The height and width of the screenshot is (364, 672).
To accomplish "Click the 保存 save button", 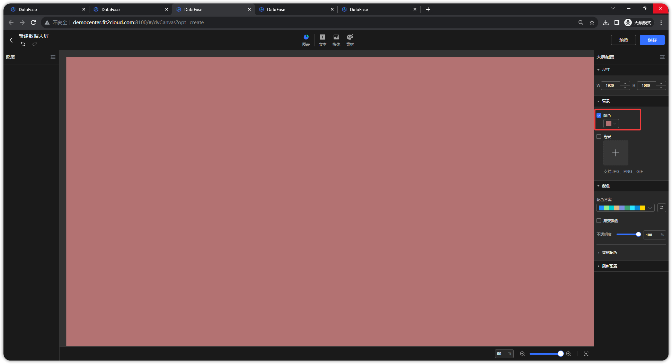I will click(x=652, y=40).
